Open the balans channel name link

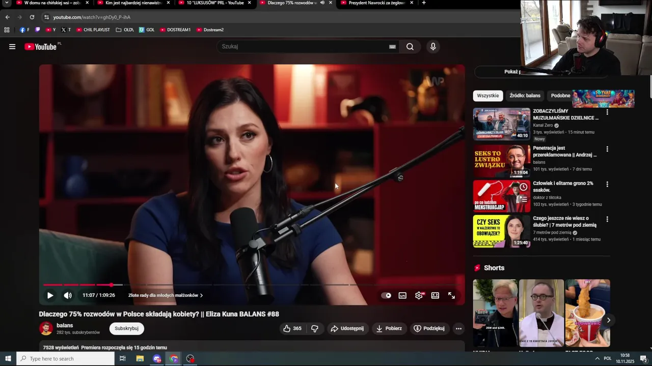(x=65, y=325)
